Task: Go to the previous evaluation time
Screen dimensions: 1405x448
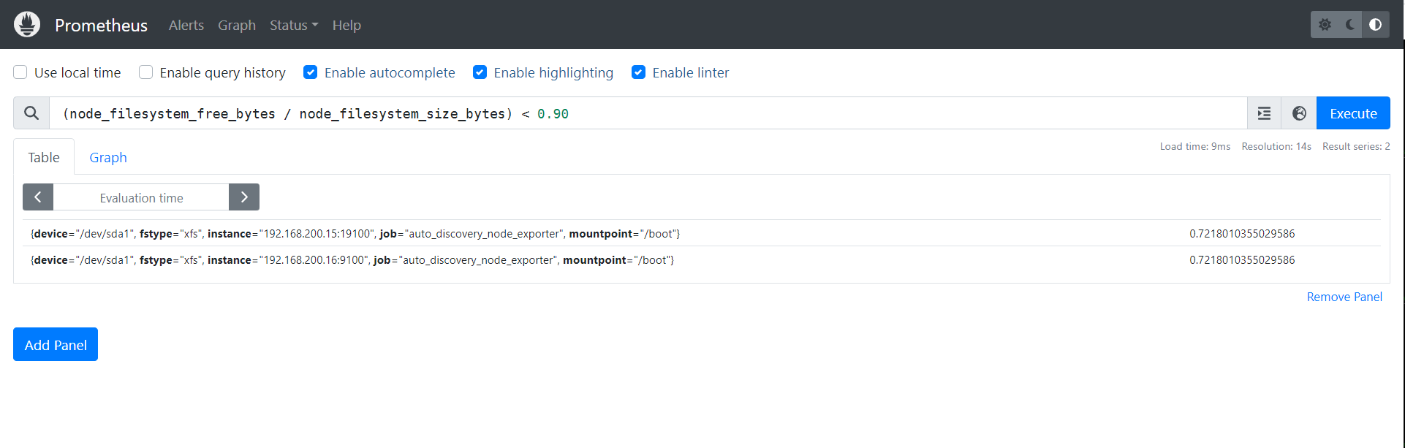Action: point(38,197)
